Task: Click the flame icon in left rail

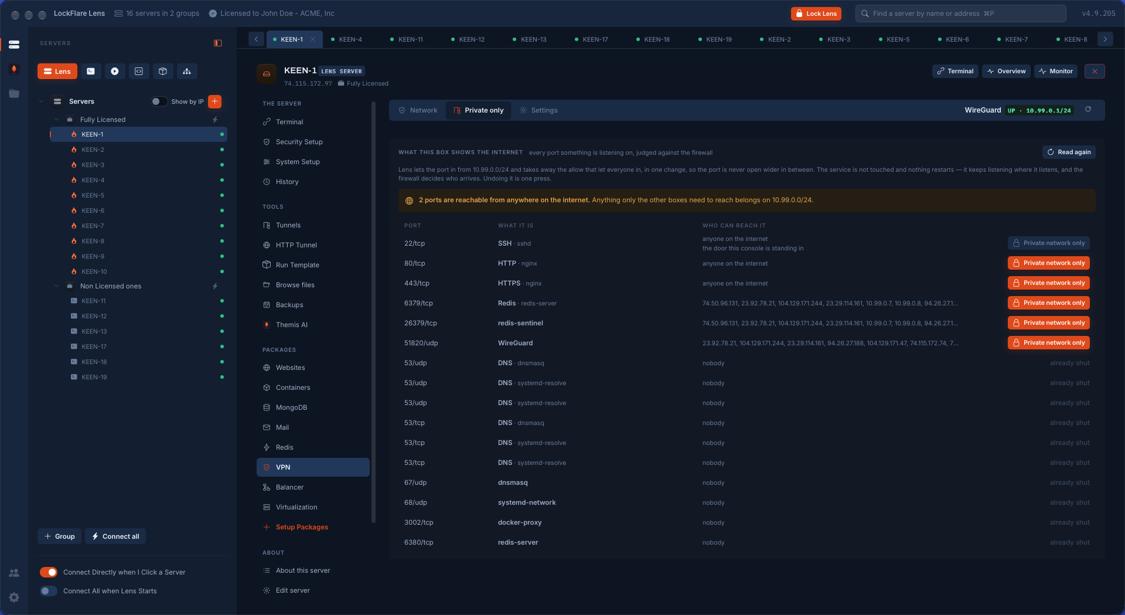Action: [14, 69]
